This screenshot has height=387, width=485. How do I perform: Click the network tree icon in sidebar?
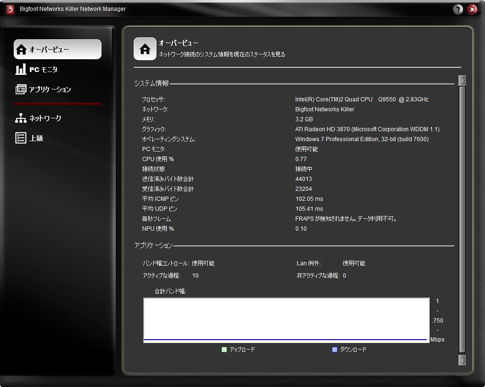21,118
